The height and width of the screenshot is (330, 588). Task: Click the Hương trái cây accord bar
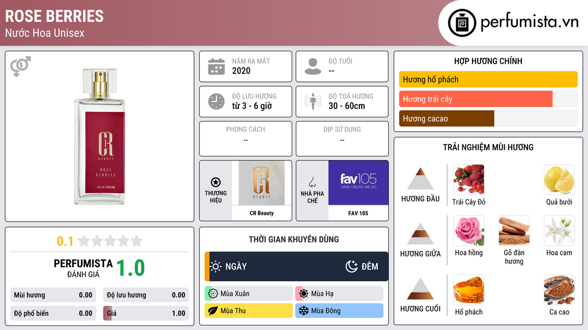[x=488, y=99]
